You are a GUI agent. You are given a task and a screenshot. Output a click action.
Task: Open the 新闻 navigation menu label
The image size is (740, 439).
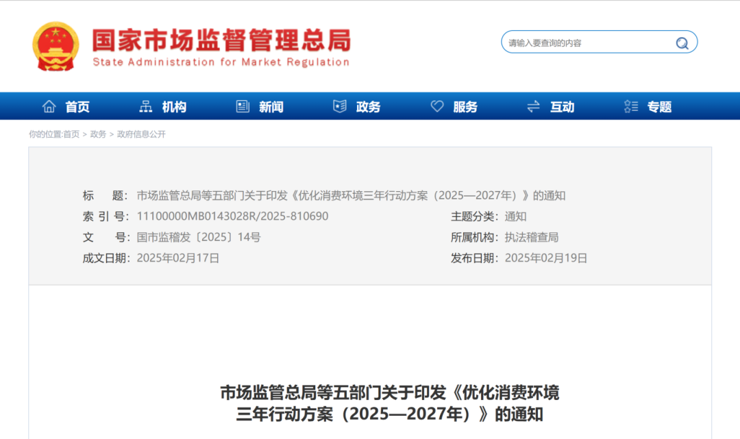271,107
